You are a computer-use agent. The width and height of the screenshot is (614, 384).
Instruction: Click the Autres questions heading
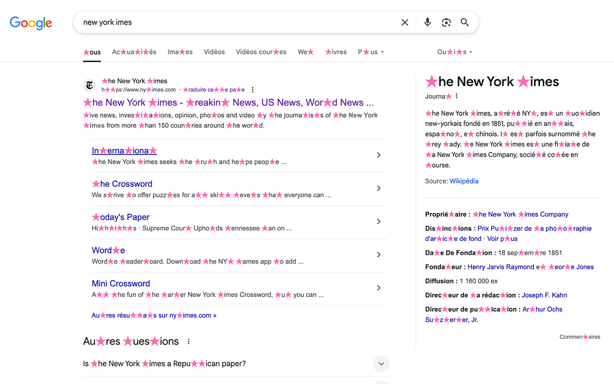(x=131, y=341)
